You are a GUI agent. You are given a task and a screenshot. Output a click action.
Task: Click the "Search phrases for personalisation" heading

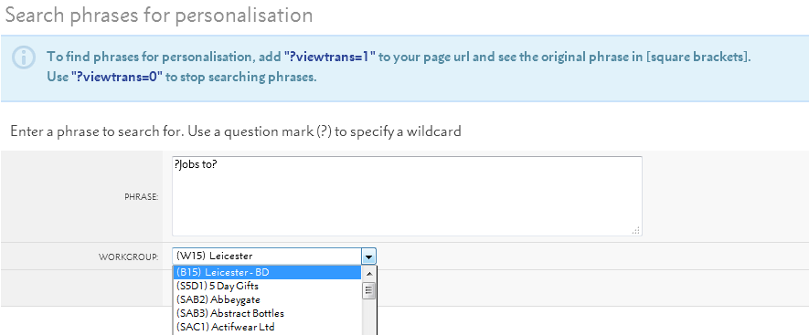(159, 16)
